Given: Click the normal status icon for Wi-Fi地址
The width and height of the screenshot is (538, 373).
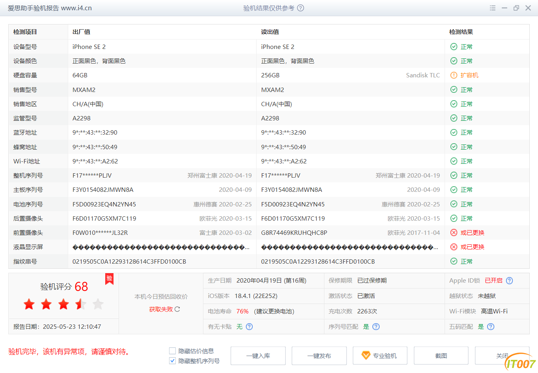Looking at the screenshot, I should tap(454, 161).
